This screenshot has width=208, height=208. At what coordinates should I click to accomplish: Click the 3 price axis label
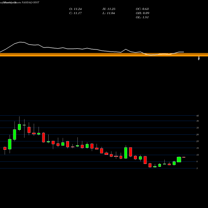point(197,168)
